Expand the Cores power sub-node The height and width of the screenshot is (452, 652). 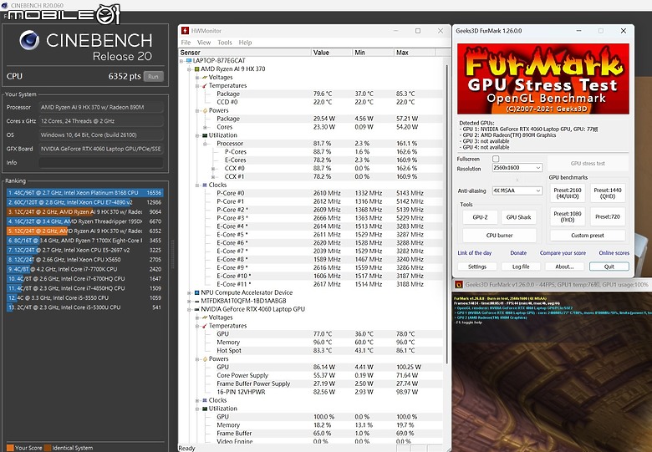[205, 127]
